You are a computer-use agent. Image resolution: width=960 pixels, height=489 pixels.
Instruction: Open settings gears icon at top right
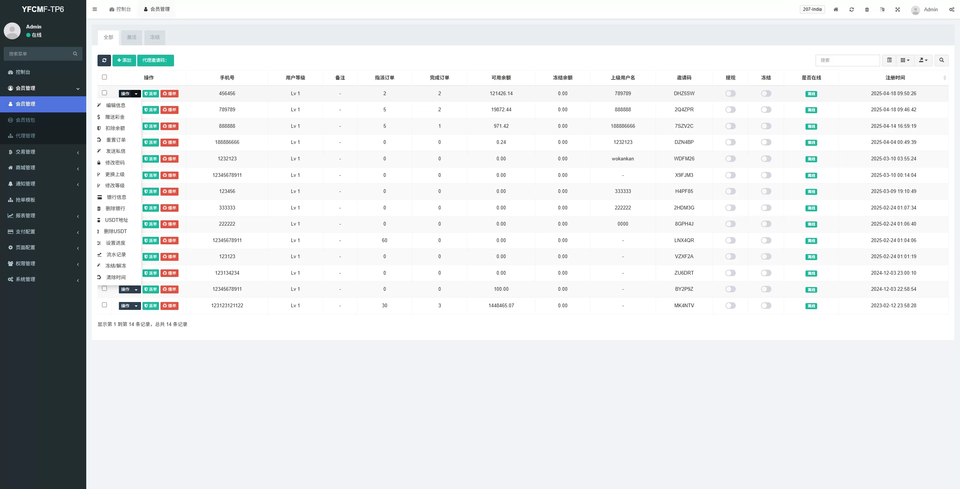click(x=952, y=9)
